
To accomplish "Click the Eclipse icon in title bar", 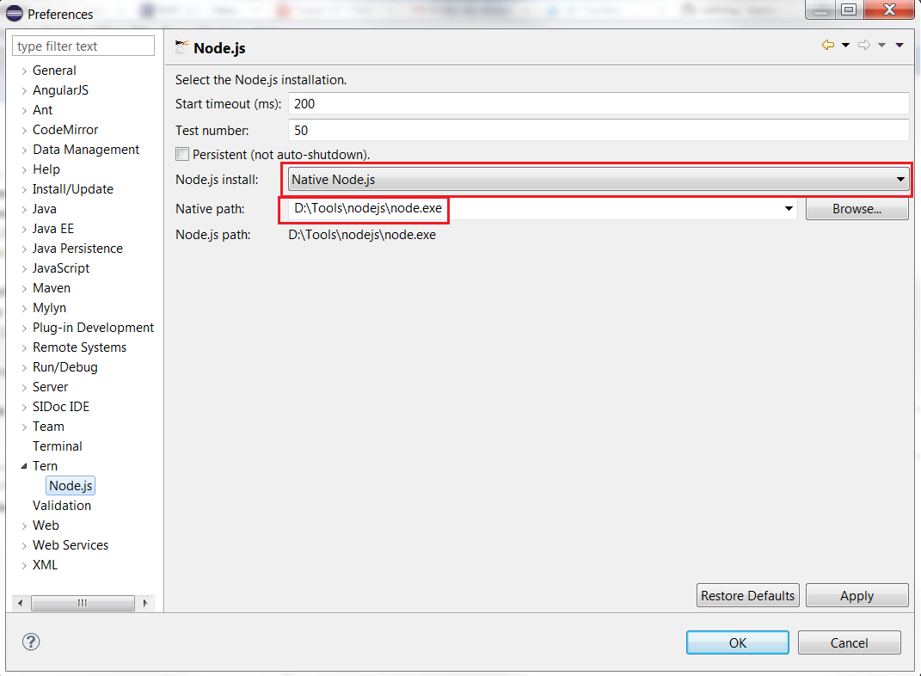I will click(14, 14).
